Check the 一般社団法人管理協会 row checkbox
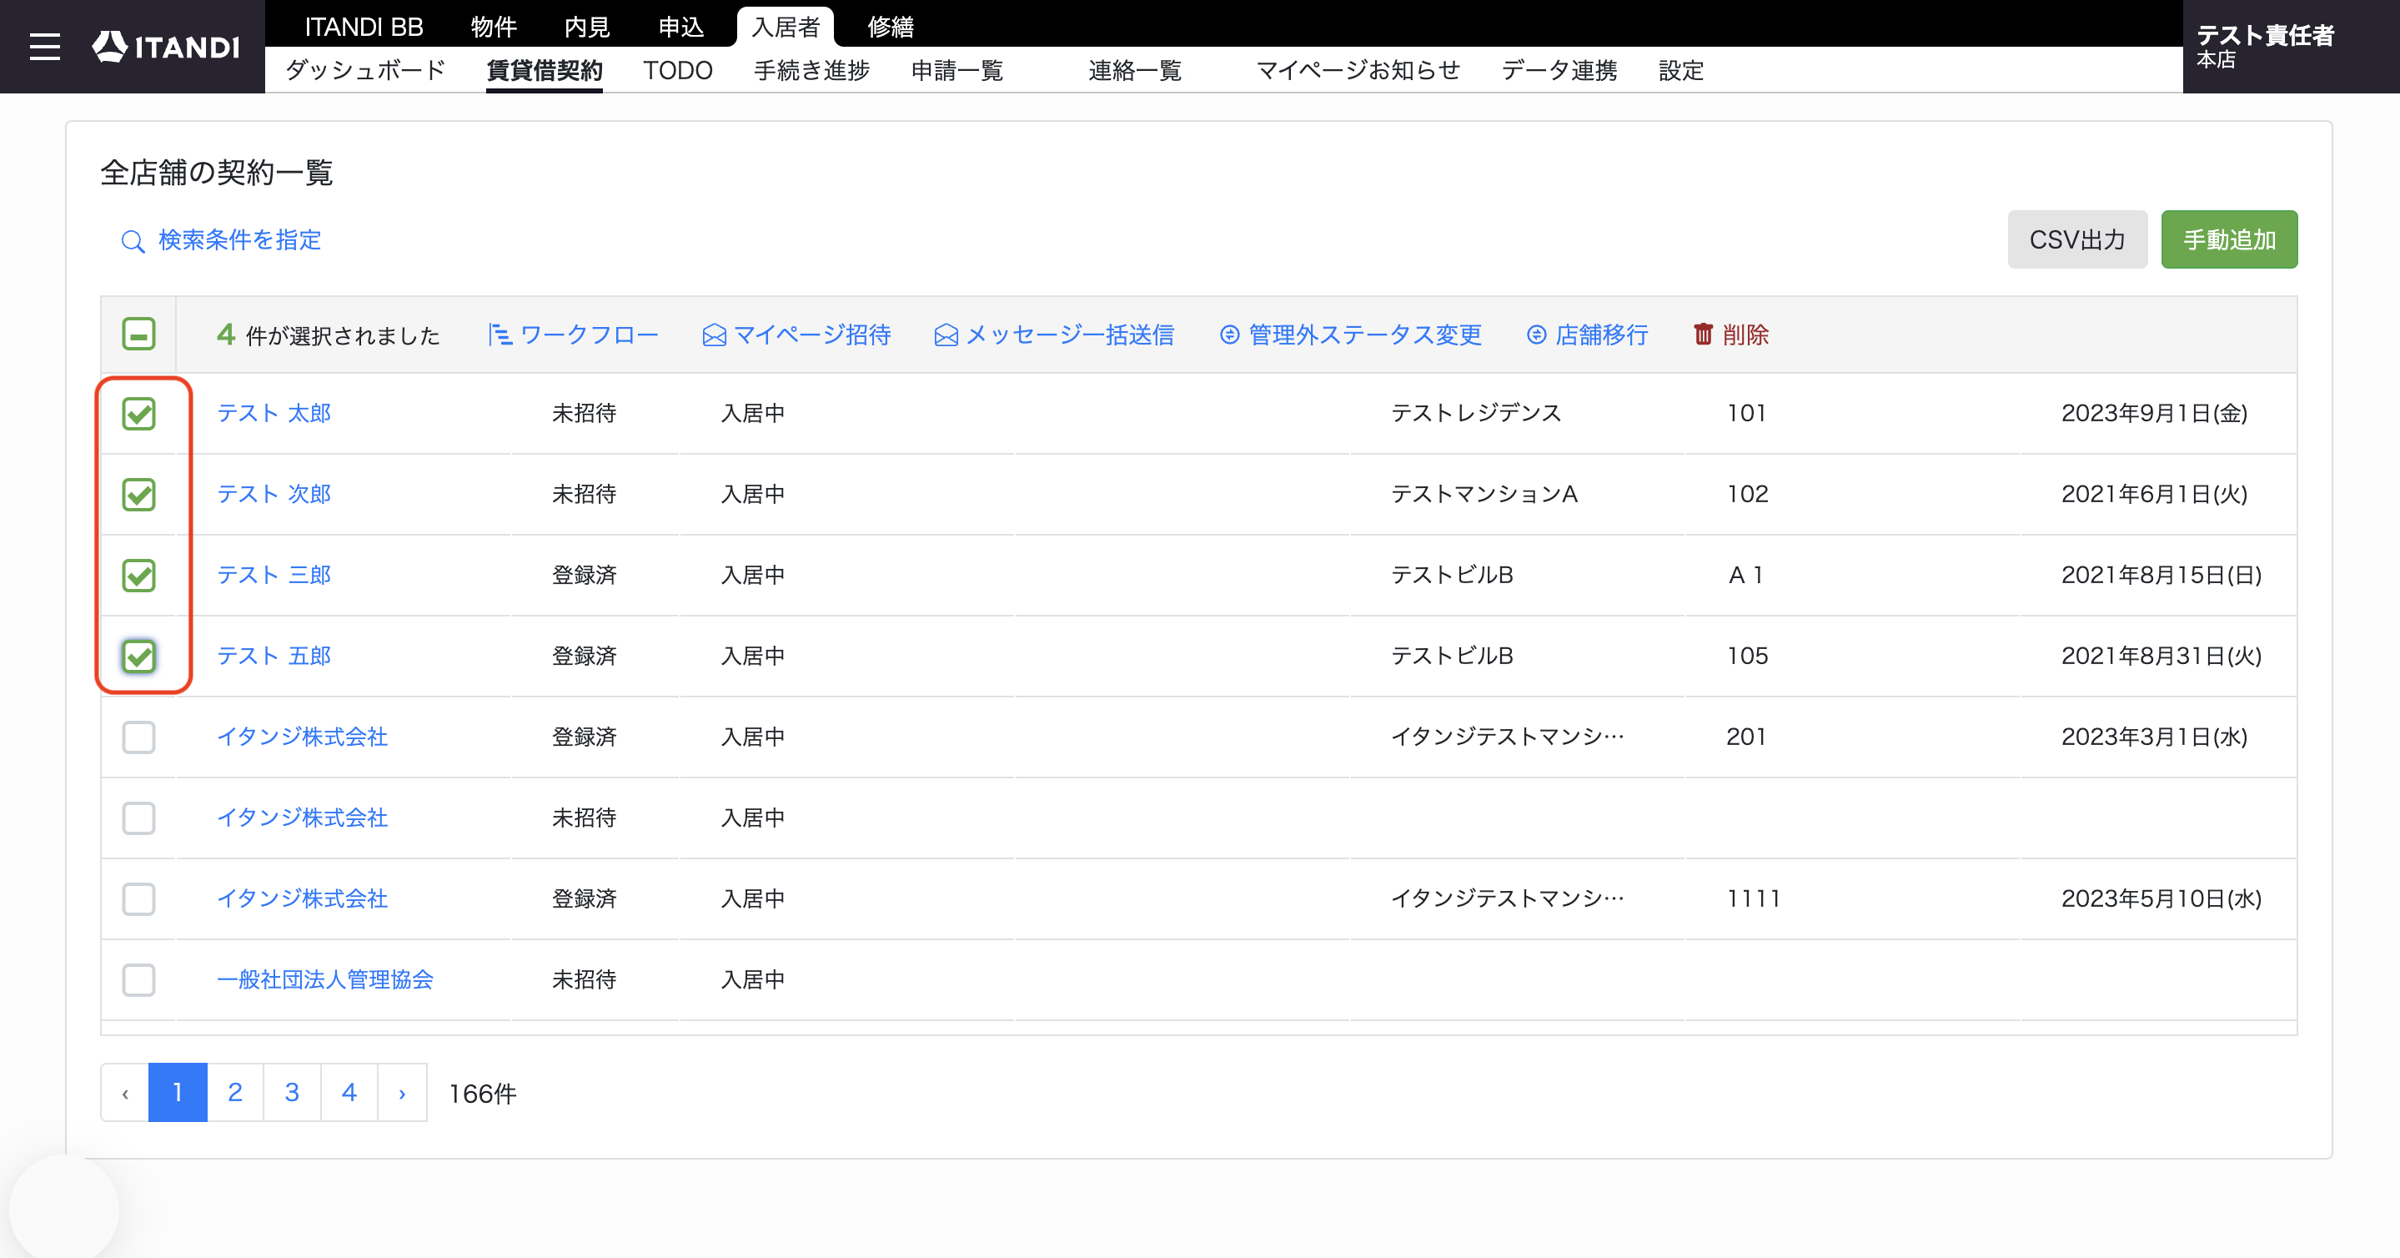Screen dimensions: 2400x1258 [x=138, y=980]
